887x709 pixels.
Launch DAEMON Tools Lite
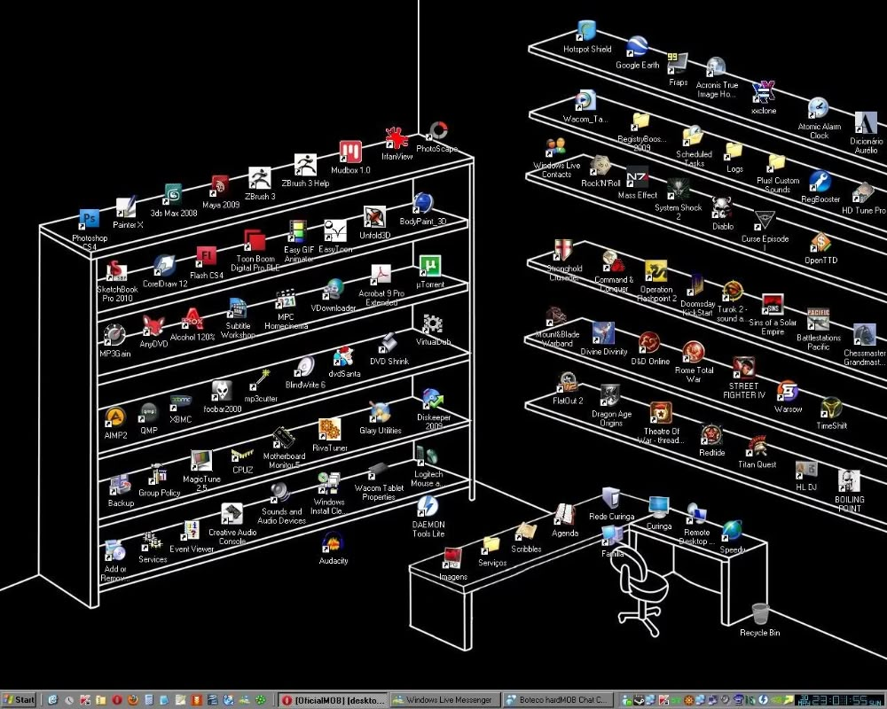[428, 506]
